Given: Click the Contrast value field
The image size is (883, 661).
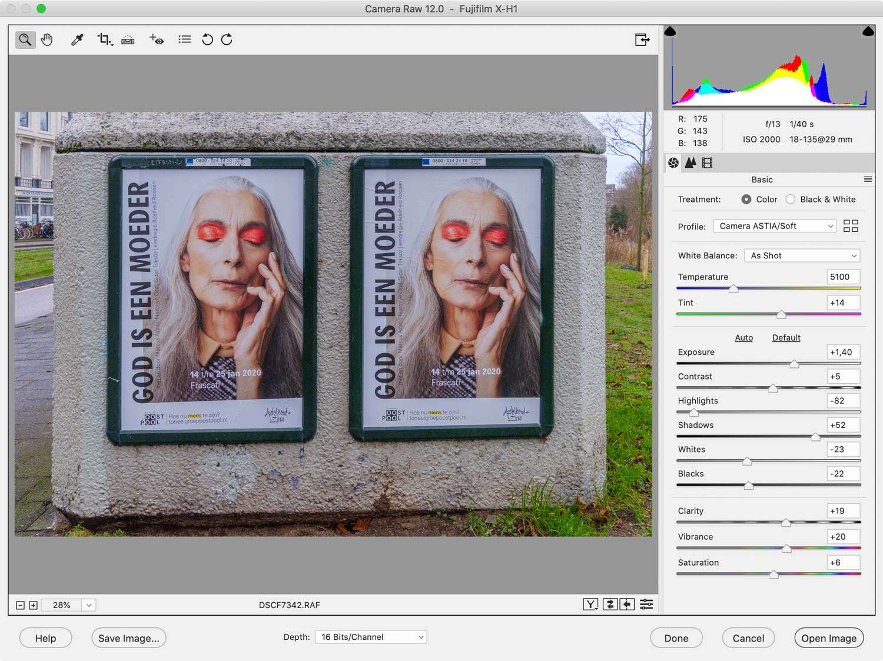Looking at the screenshot, I should coord(843,376).
